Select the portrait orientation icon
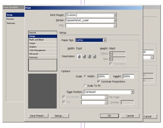 tap(79, 56)
